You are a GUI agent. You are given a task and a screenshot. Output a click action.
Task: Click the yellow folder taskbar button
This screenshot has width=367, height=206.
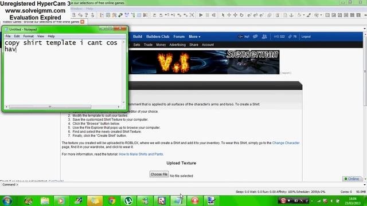coord(95,201)
